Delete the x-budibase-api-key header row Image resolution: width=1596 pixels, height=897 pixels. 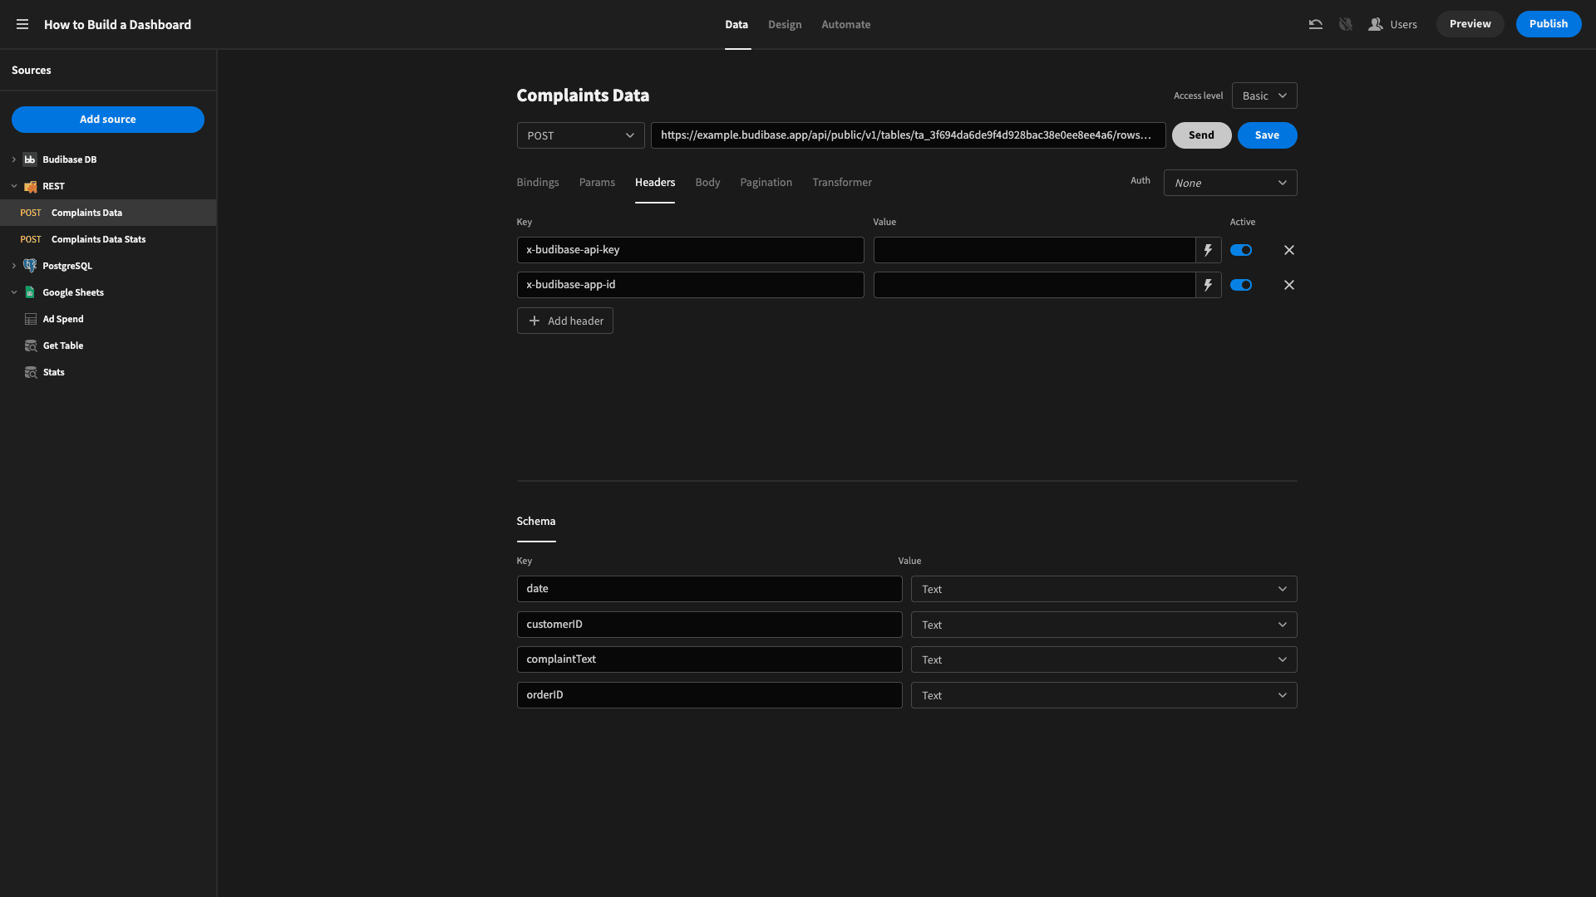pos(1288,250)
